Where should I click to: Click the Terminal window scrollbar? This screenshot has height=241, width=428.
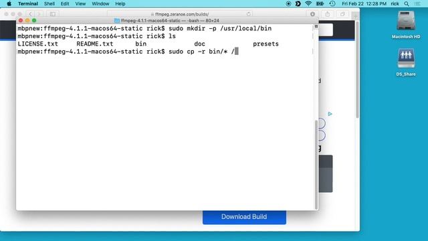coord(316,164)
